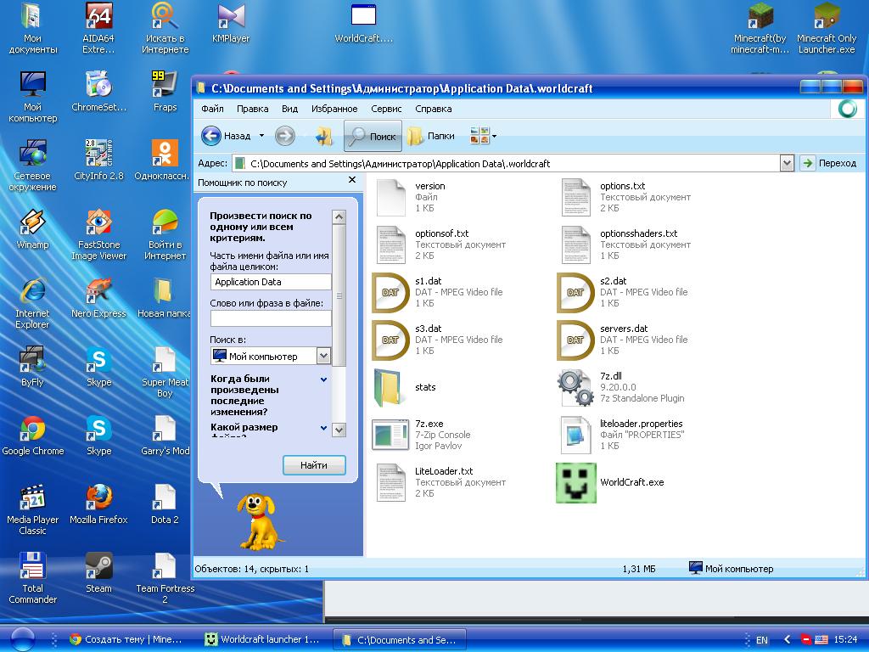Close the search assistant pane
The image size is (869, 652).
[x=352, y=181]
